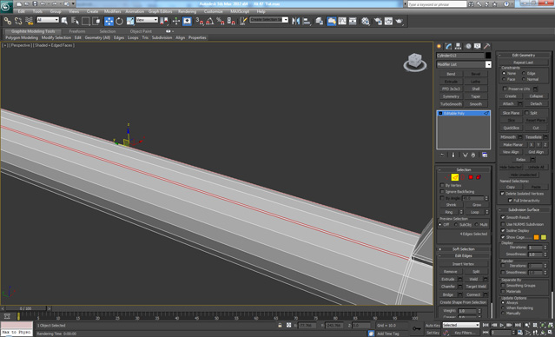Open the Render Setup icon
The width and height of the screenshot is (555, 337).
pyautogui.click(x=378, y=21)
